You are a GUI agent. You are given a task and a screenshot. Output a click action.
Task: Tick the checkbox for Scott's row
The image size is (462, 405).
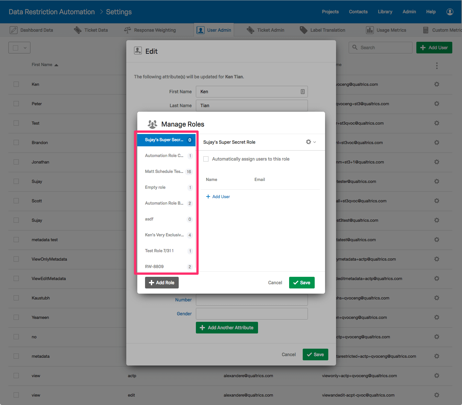(16, 201)
